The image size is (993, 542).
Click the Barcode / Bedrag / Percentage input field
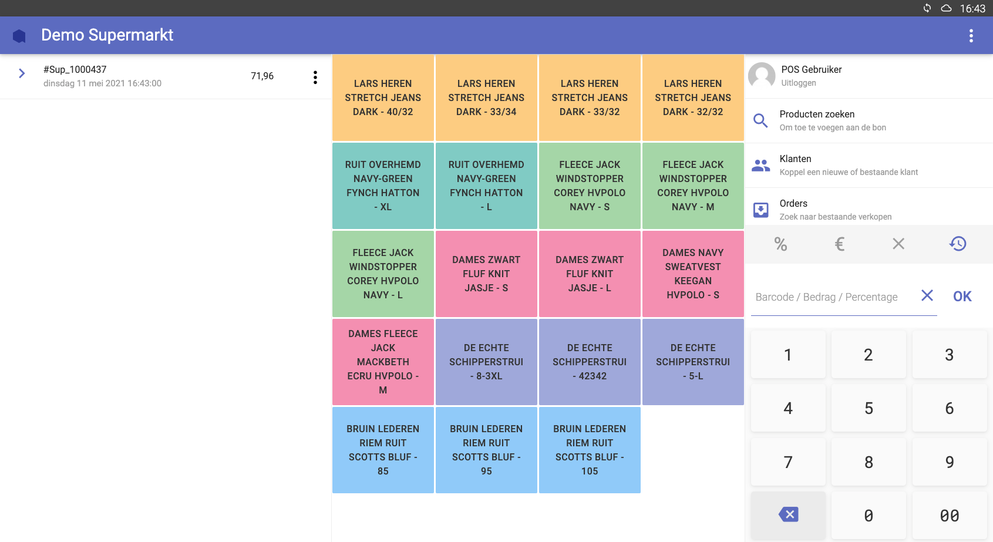tap(826, 297)
